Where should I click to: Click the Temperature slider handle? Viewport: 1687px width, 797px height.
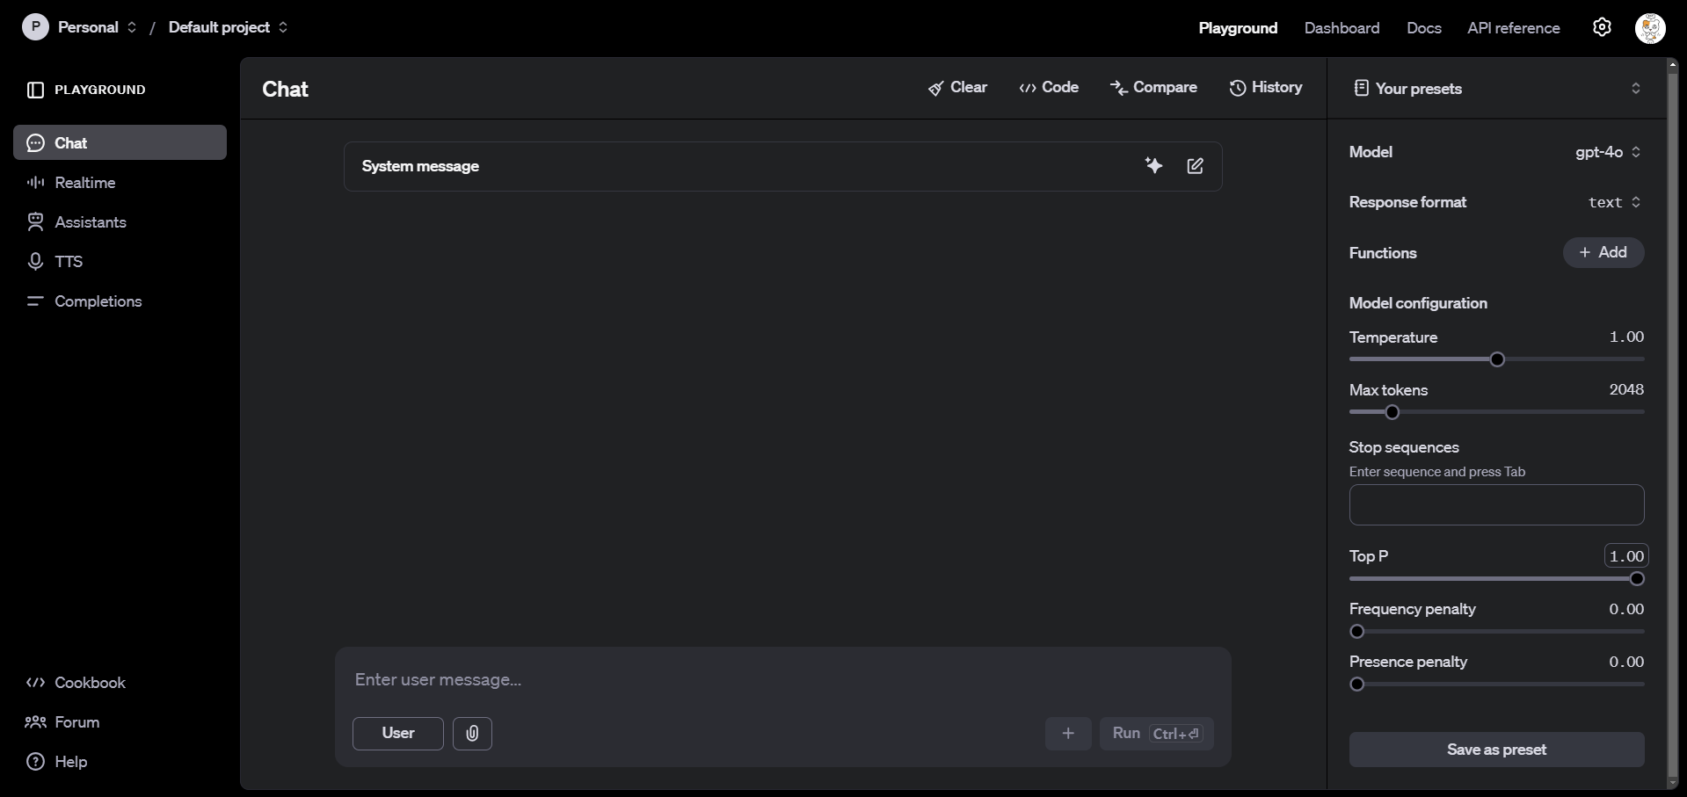pos(1497,359)
